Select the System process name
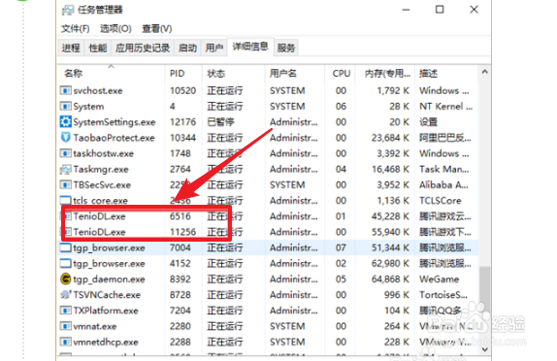The image size is (557, 361). 88,106
